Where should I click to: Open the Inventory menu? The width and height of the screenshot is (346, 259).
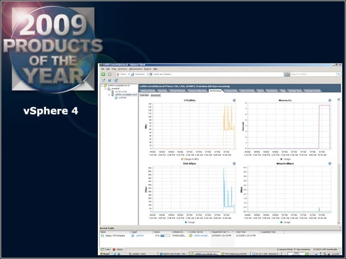click(123, 69)
